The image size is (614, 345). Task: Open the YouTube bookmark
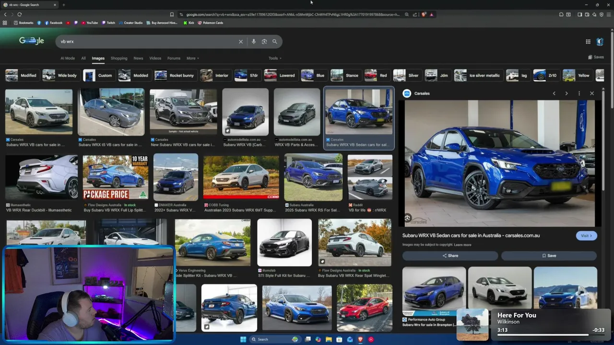tap(89, 23)
